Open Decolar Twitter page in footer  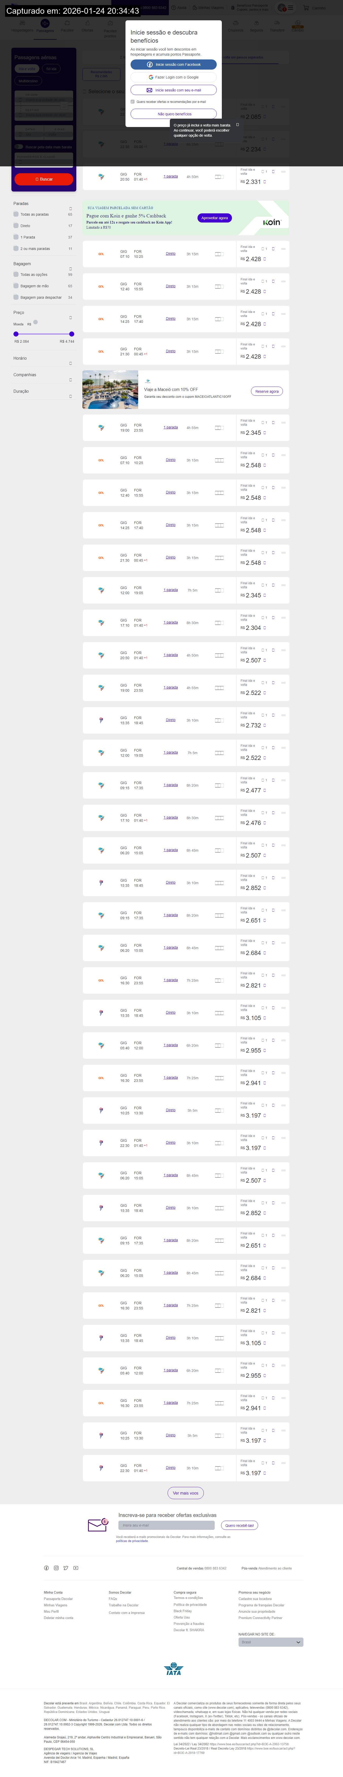click(66, 1568)
